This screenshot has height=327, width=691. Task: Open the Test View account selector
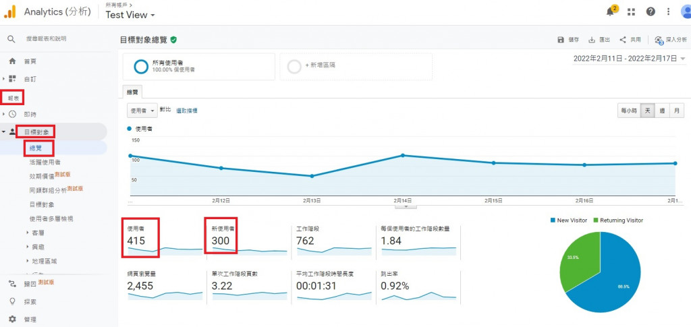pyautogui.click(x=130, y=15)
